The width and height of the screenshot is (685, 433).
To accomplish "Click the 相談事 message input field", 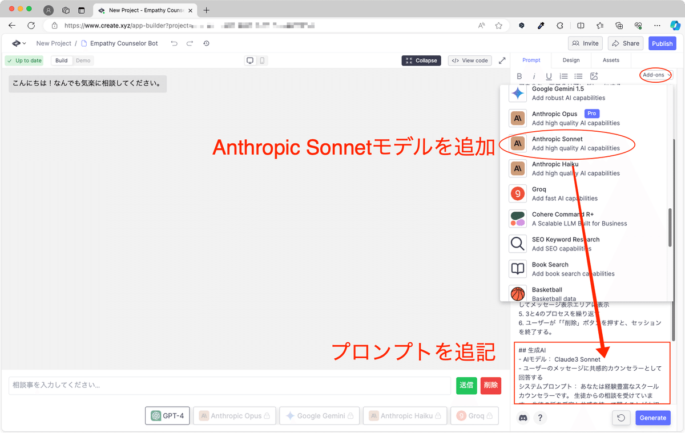I will pyautogui.click(x=228, y=386).
